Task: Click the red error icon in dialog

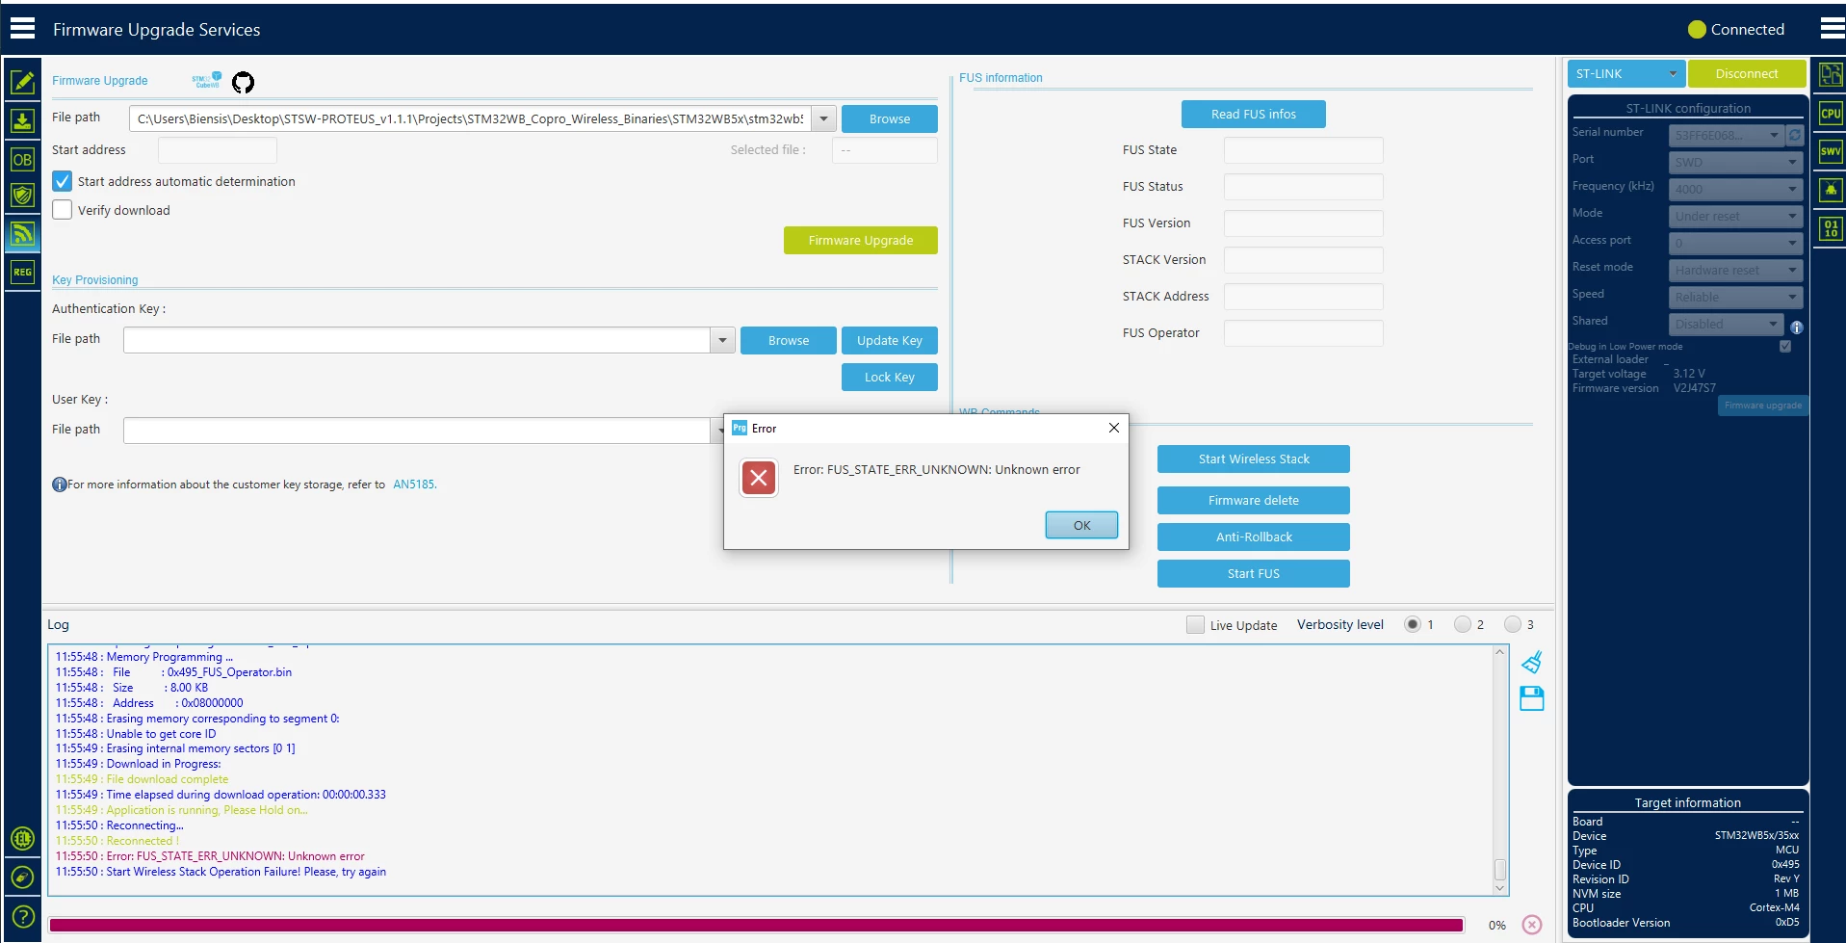Action: pyautogui.click(x=759, y=478)
